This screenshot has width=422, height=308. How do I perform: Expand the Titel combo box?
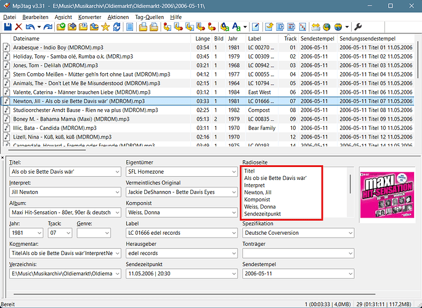pos(117,172)
